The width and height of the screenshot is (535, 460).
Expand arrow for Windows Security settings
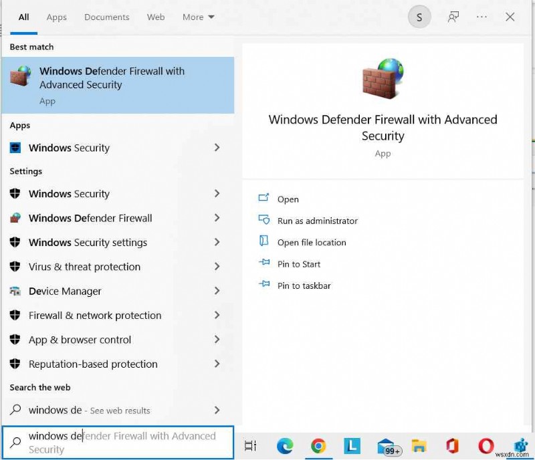point(217,242)
